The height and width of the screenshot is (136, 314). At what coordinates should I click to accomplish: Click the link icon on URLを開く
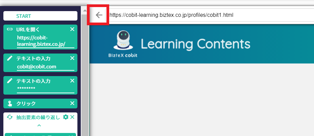tap(9, 29)
